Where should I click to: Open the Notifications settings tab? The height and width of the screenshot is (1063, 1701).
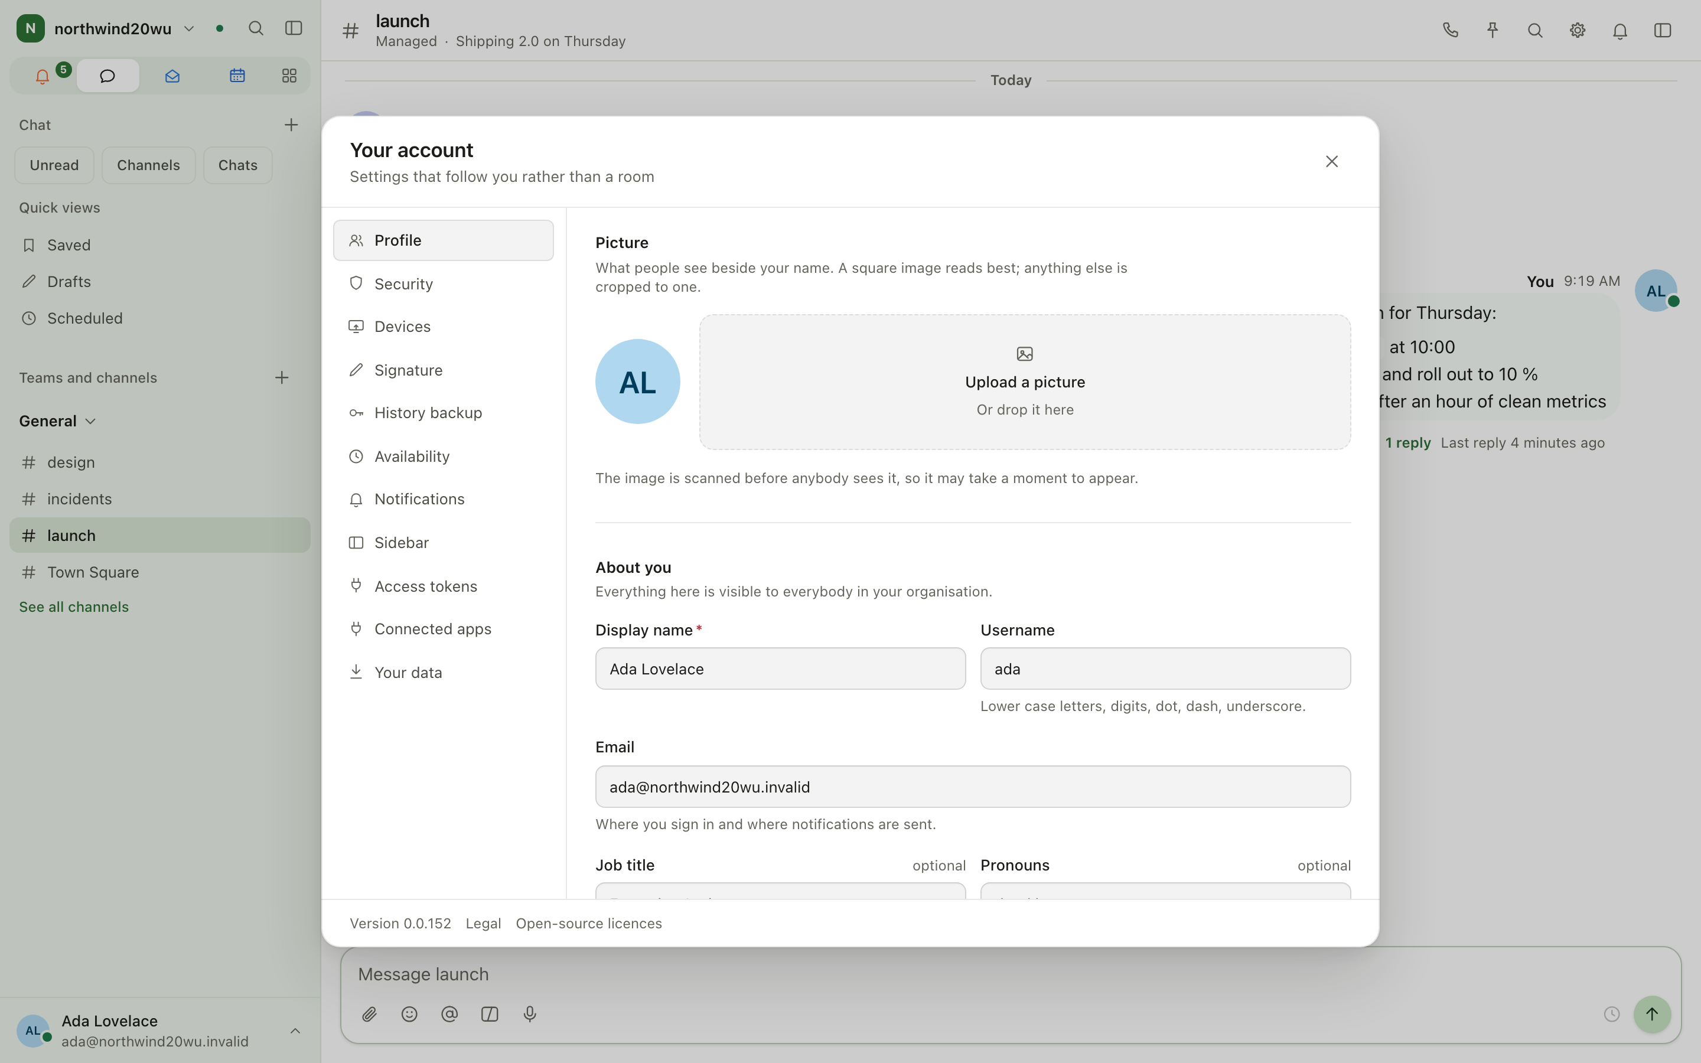tap(444, 499)
